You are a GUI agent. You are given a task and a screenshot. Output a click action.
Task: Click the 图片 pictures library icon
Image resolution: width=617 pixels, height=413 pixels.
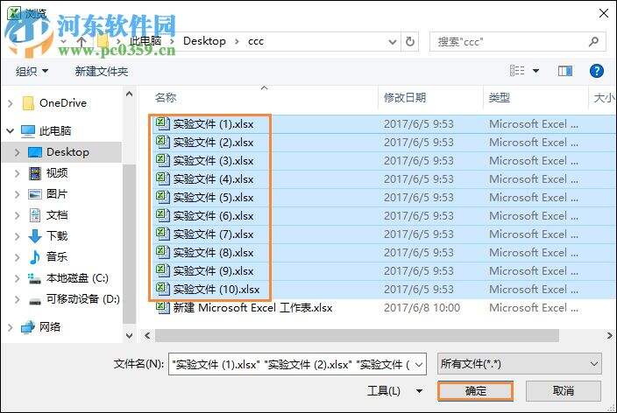click(x=35, y=194)
